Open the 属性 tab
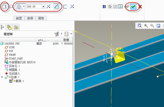The image size is (164, 107). pos(41,18)
